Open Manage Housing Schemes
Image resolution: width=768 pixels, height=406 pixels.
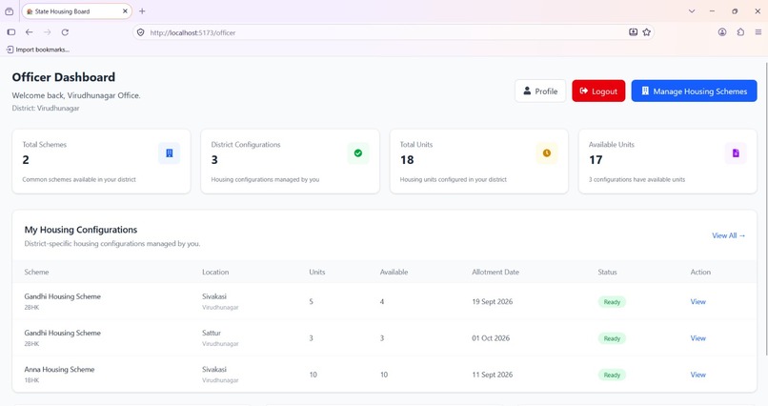(x=694, y=91)
